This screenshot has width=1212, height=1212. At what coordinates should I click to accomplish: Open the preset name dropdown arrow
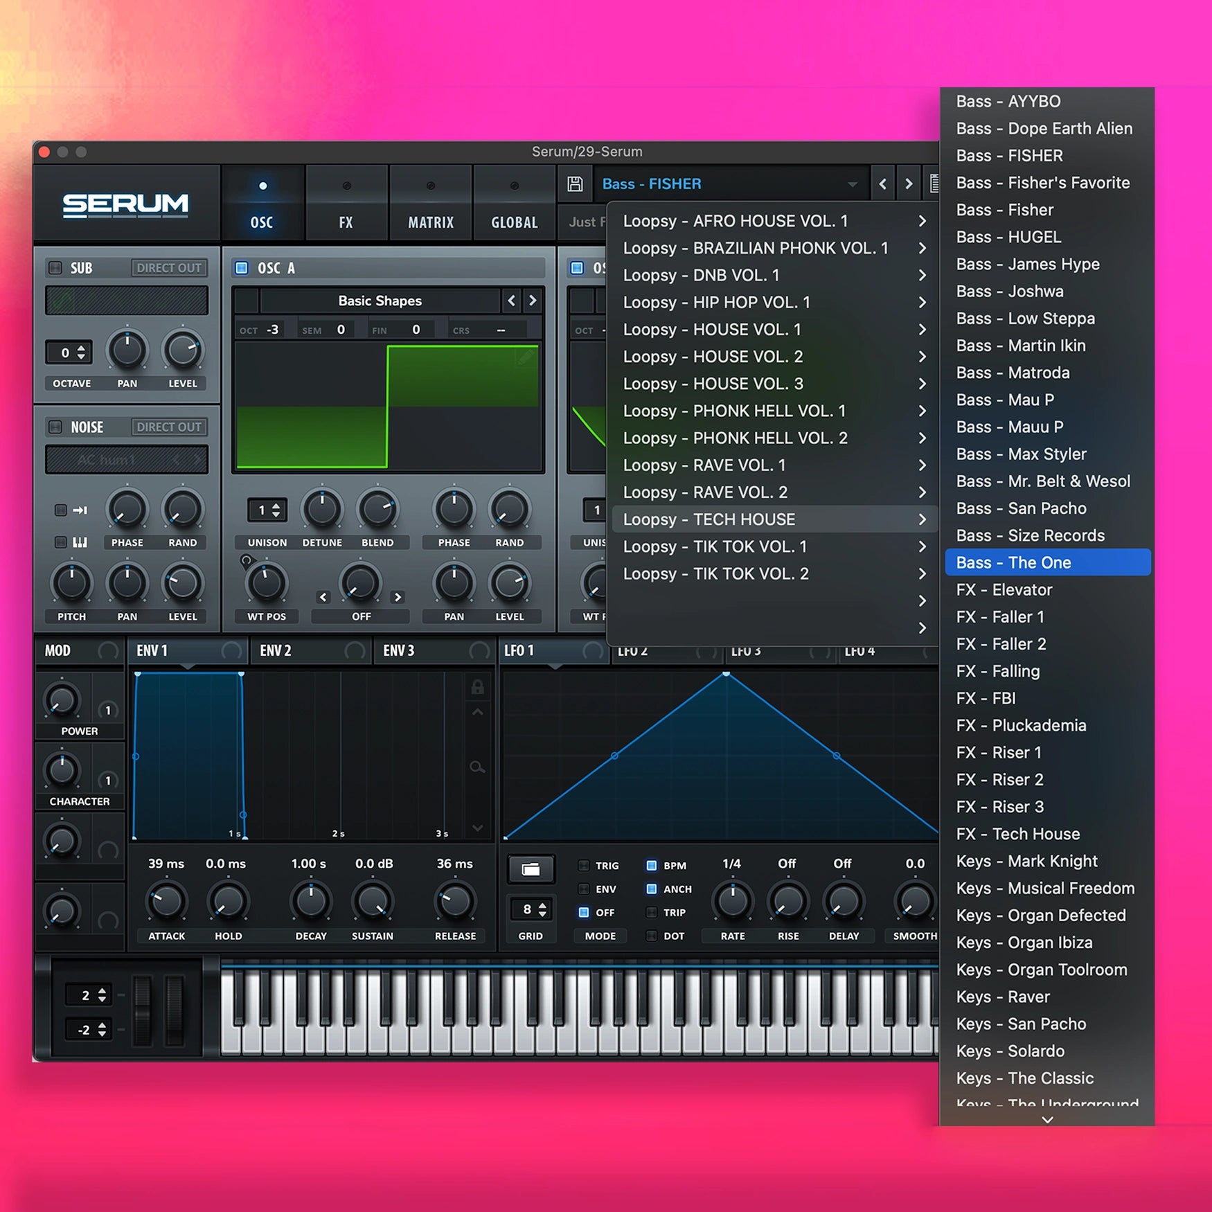(853, 184)
